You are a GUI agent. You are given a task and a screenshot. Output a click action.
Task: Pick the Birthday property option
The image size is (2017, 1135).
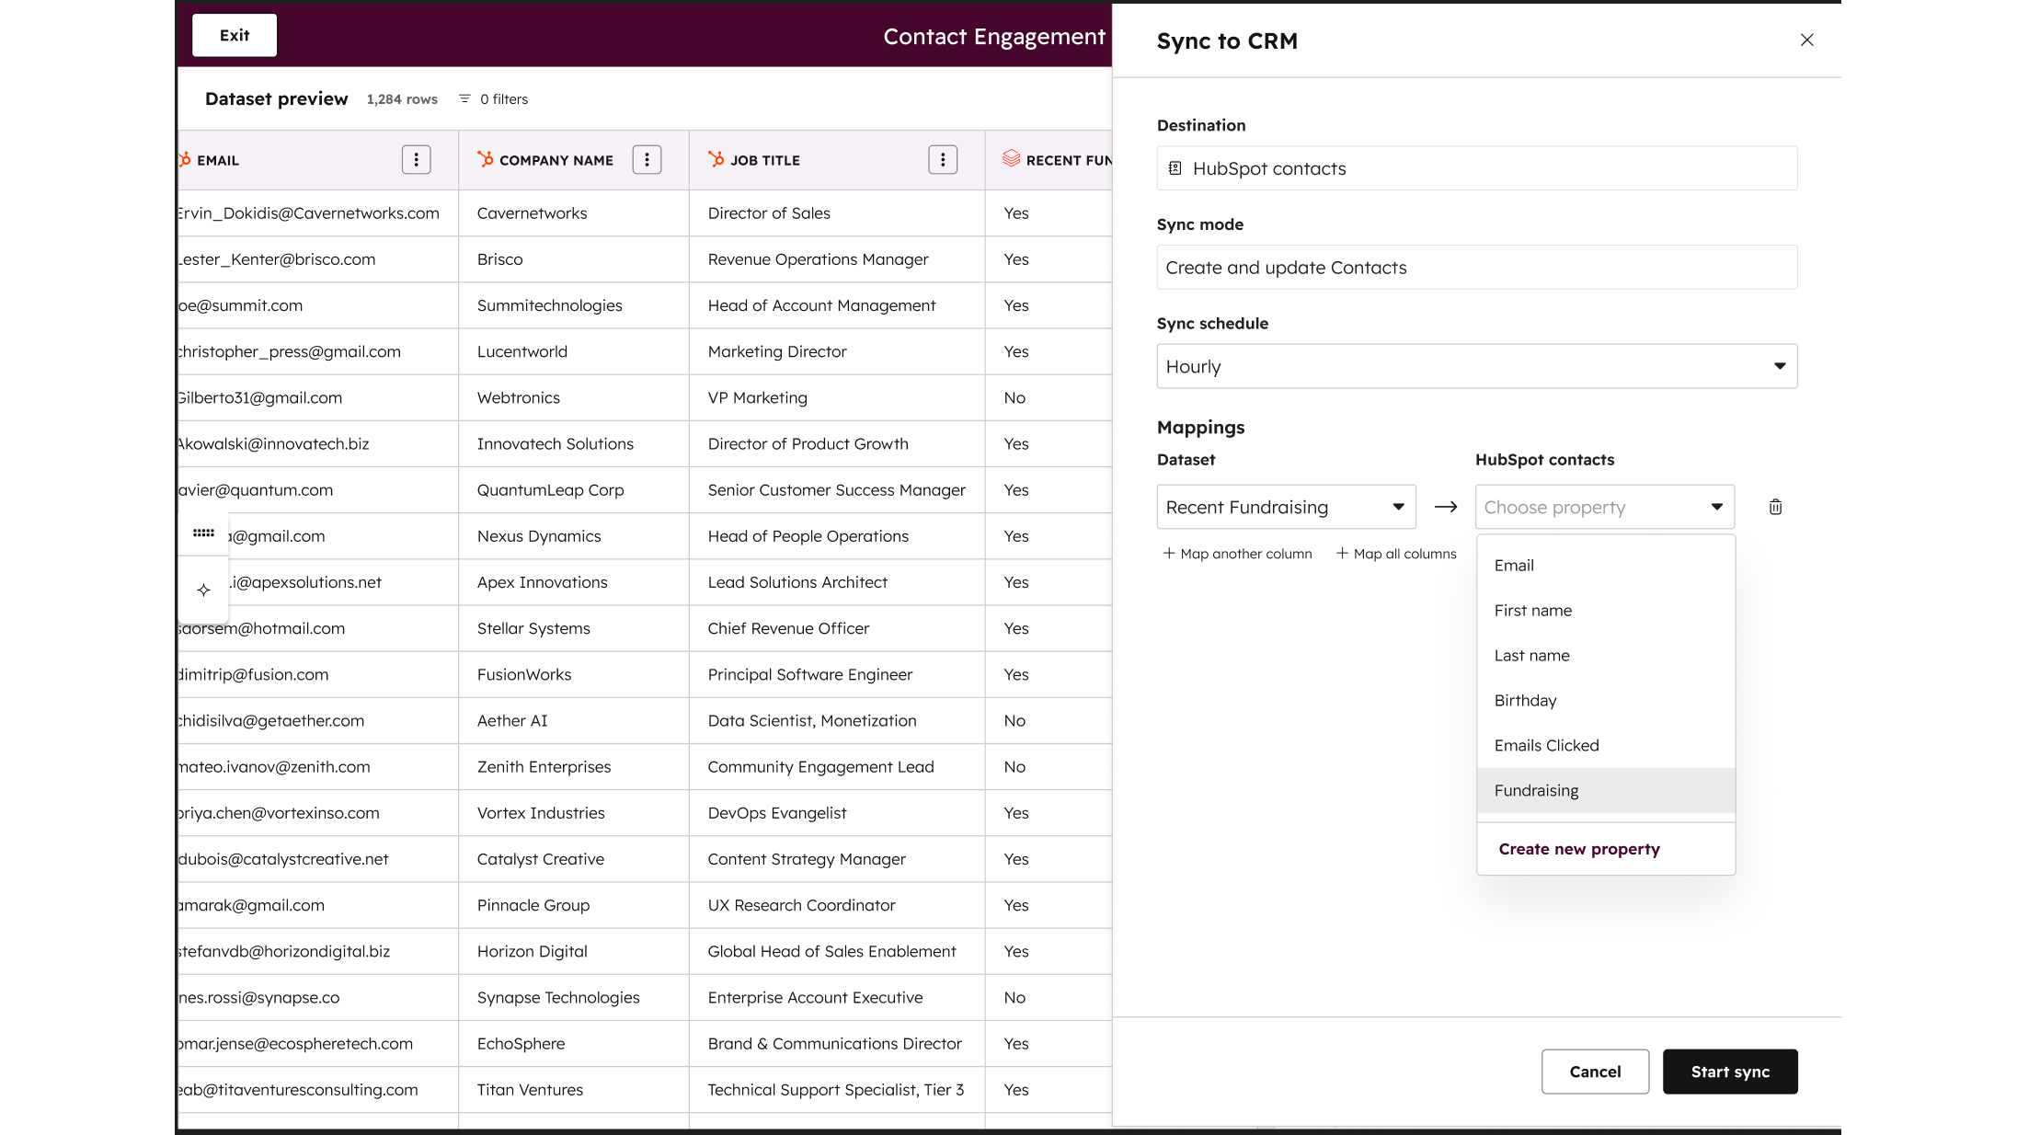(1525, 700)
